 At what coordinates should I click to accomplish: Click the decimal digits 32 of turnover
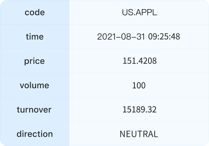coord(153,110)
